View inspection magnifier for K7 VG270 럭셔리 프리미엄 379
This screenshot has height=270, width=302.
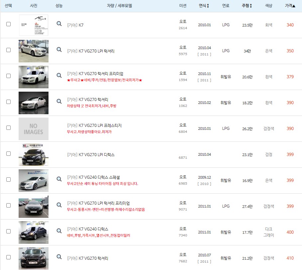59,75
